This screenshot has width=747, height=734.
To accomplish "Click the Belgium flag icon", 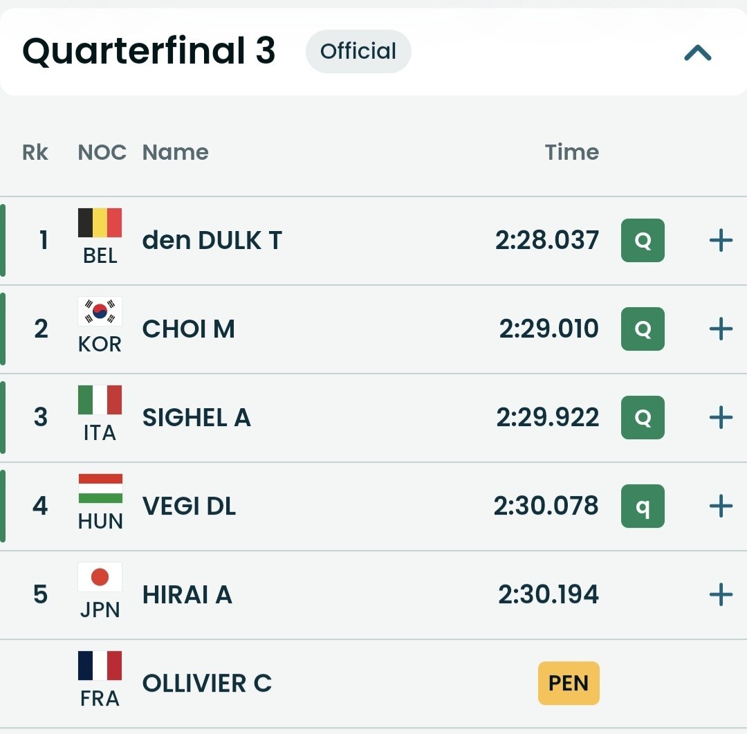I will pos(100,223).
